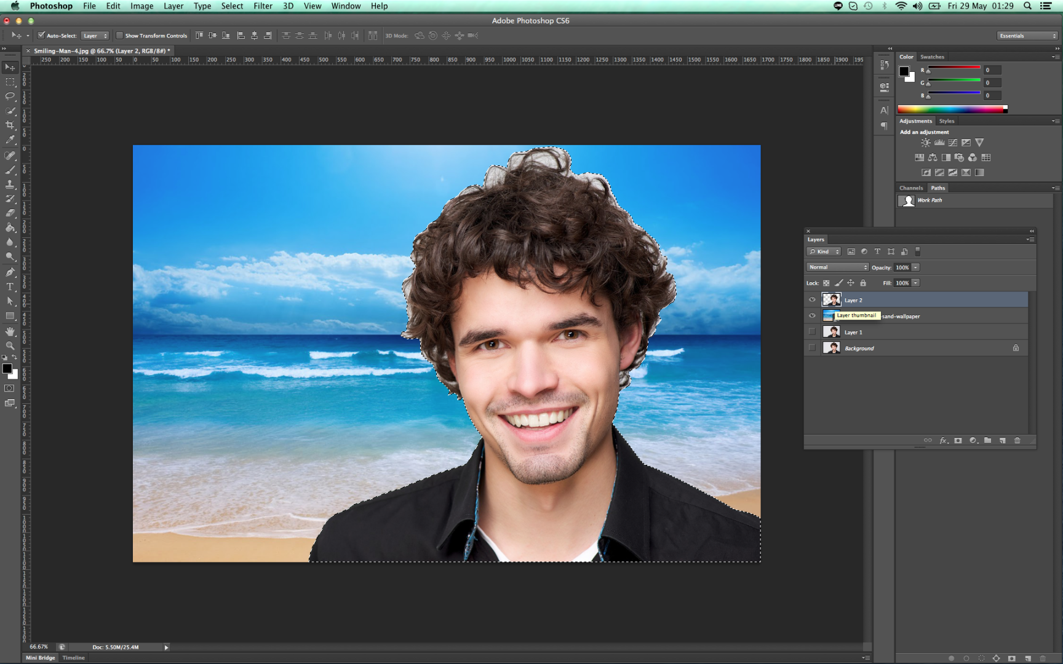Toggle lock all padlock in Layers panel
1063x664 pixels.
[863, 283]
